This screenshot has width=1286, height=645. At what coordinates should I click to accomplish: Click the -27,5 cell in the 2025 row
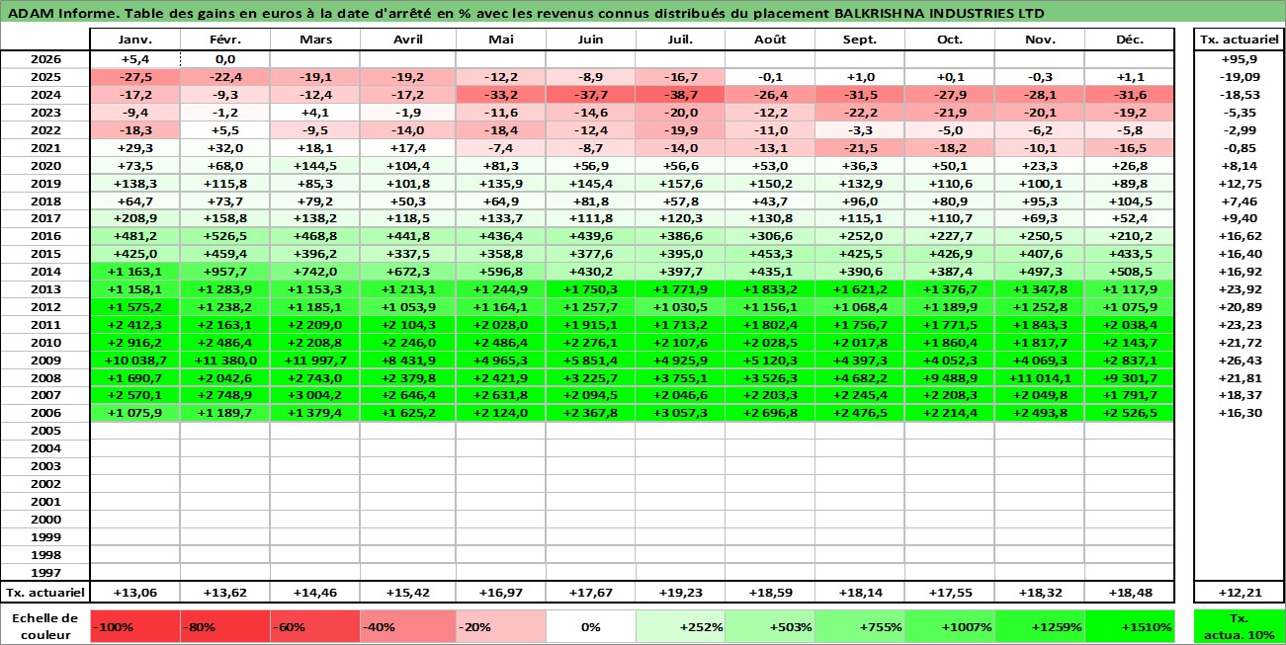pos(134,77)
